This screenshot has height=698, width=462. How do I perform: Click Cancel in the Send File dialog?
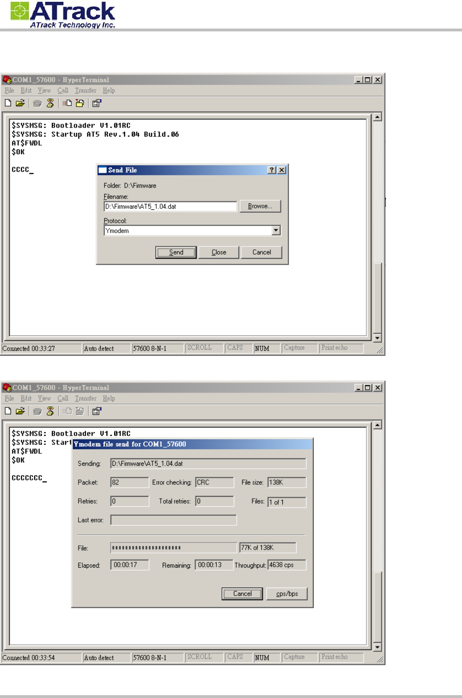(261, 252)
